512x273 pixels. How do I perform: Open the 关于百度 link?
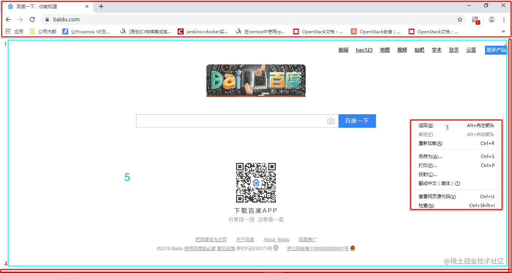(x=245, y=240)
